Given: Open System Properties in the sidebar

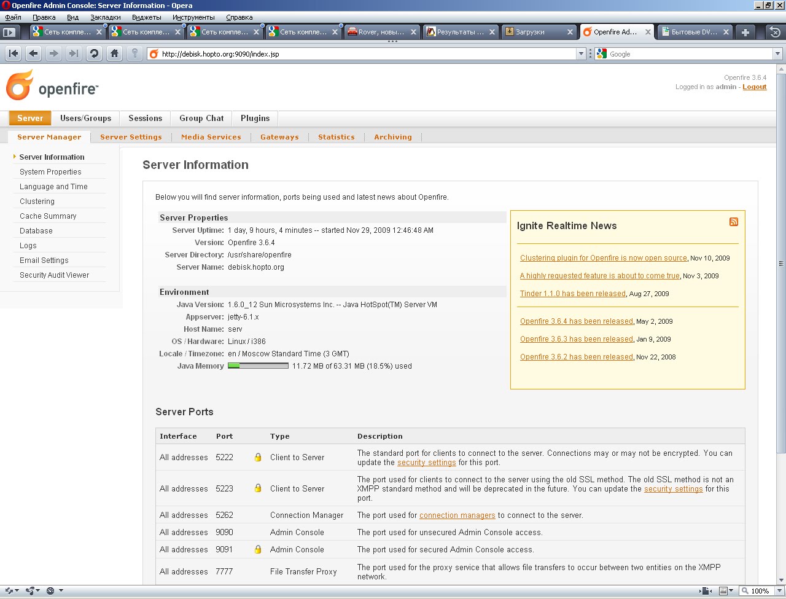Looking at the screenshot, I should [50, 172].
